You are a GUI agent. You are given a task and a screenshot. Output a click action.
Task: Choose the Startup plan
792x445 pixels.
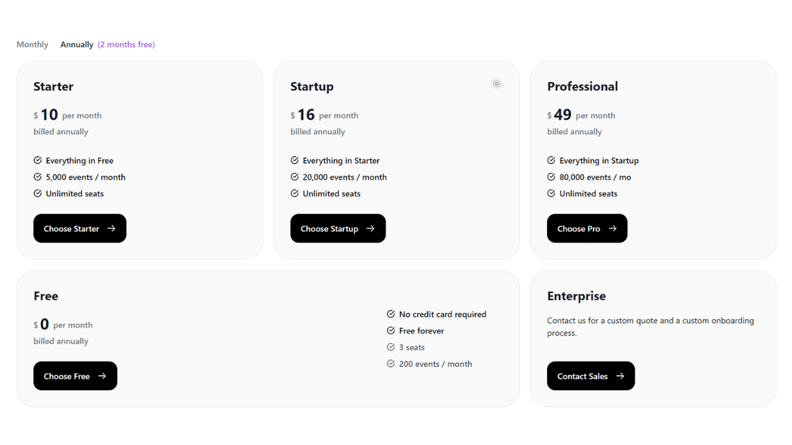338,228
